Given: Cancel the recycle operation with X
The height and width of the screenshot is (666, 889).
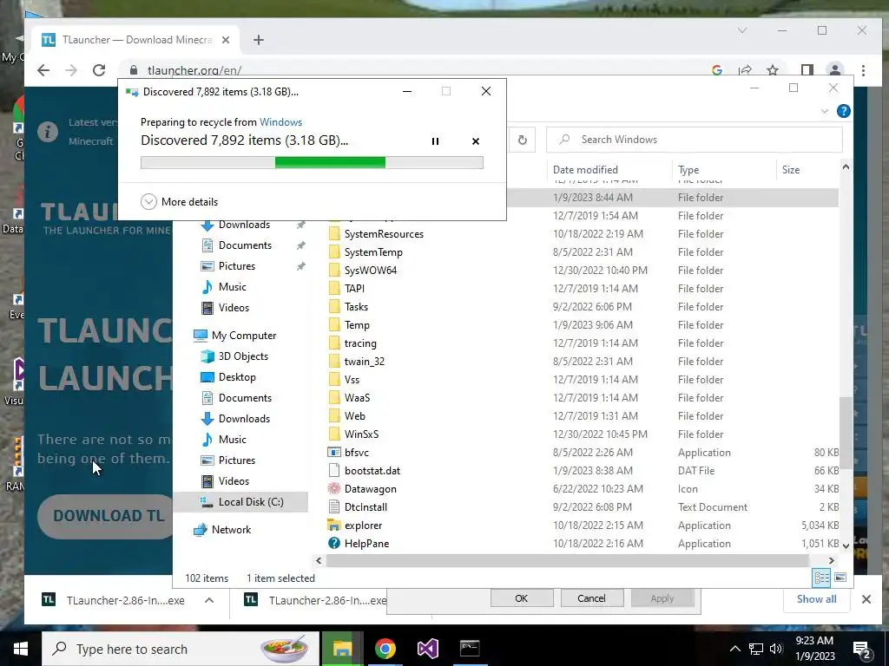Looking at the screenshot, I should click(476, 141).
